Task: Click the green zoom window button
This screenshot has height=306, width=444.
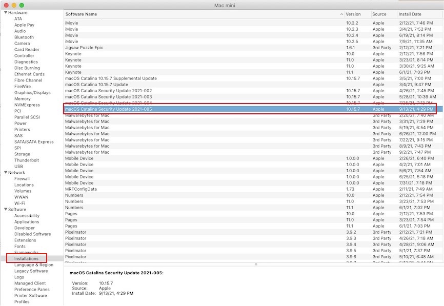Action: point(22,5)
